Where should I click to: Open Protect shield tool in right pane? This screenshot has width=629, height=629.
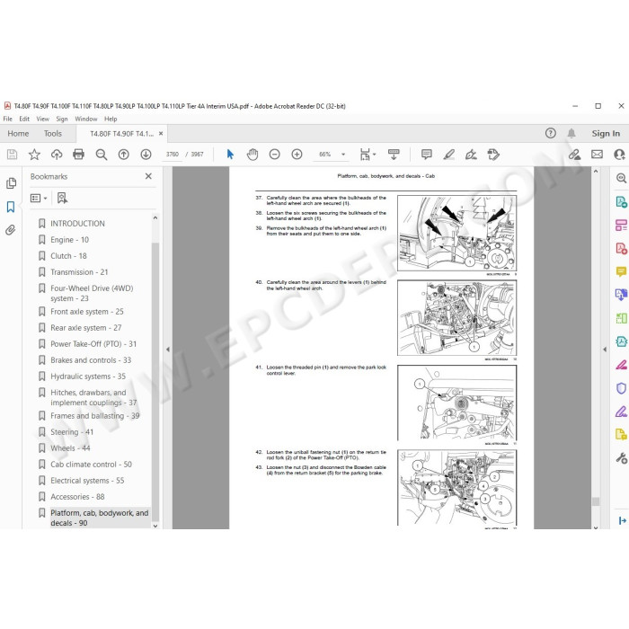621,388
